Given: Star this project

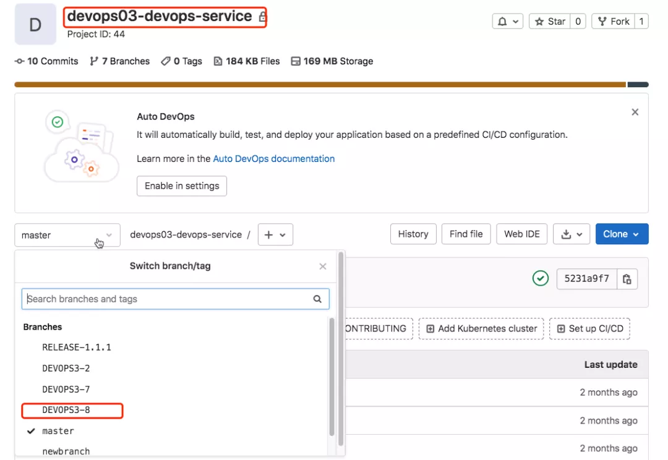Looking at the screenshot, I should coord(550,21).
